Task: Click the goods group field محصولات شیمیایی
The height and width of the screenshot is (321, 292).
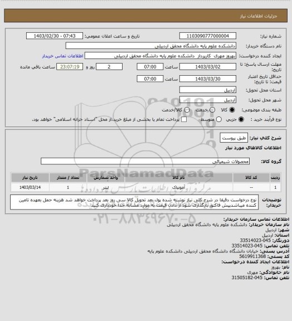Action: pyautogui.click(x=145, y=161)
